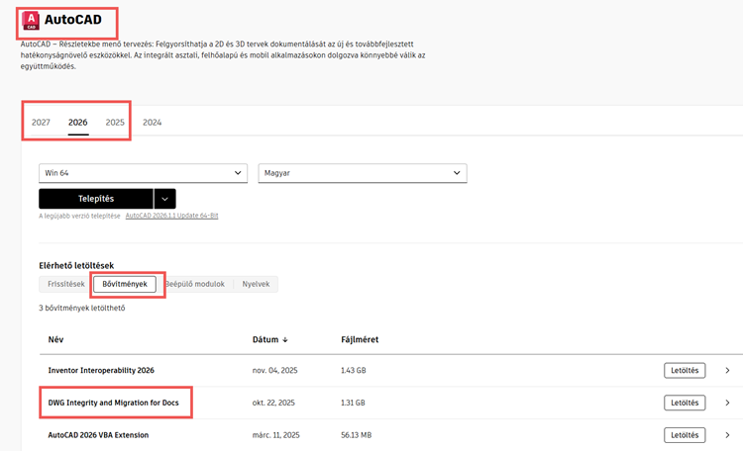
Task: Click the Elérhető letöltések section heading
Action: pos(76,265)
